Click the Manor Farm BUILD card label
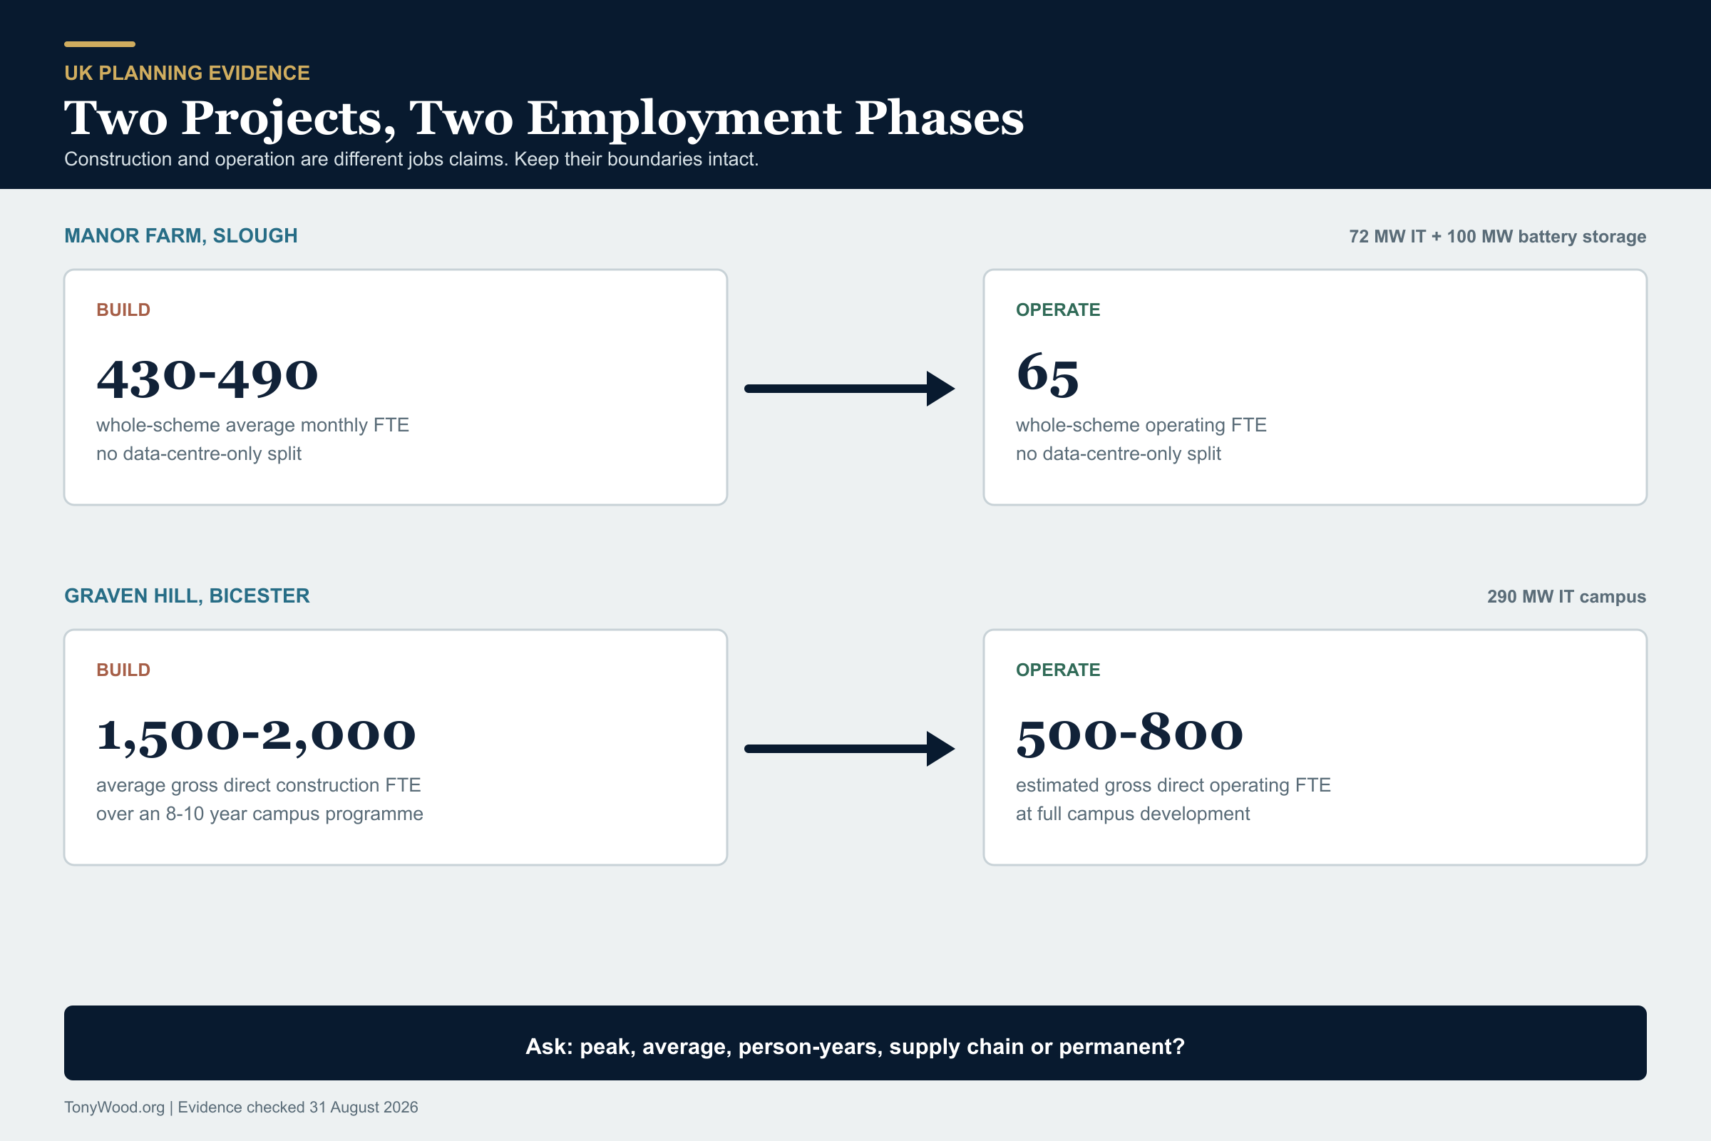This screenshot has width=1711, height=1141. click(123, 310)
